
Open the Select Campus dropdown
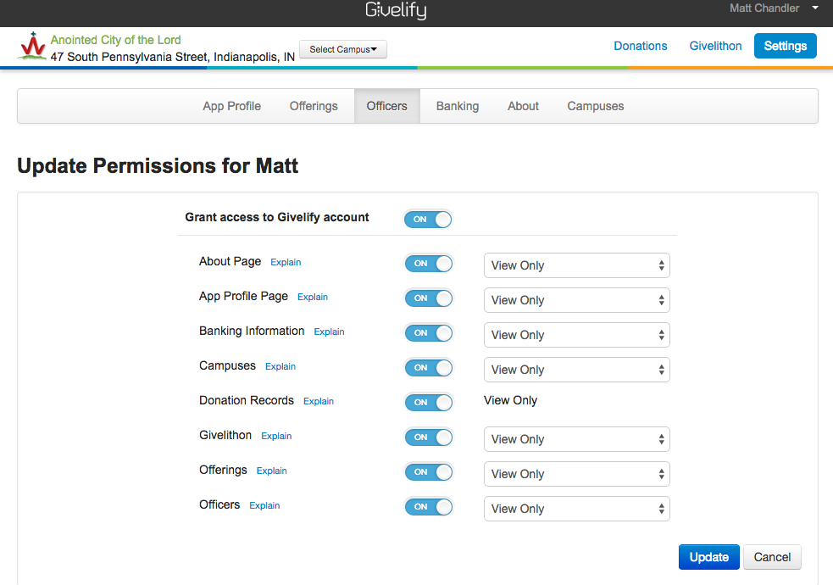point(343,49)
